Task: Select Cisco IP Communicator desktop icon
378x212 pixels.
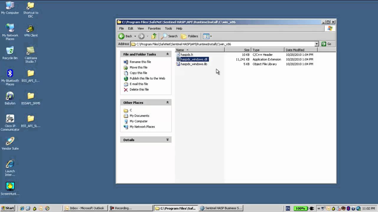Action: [x=10, y=123]
